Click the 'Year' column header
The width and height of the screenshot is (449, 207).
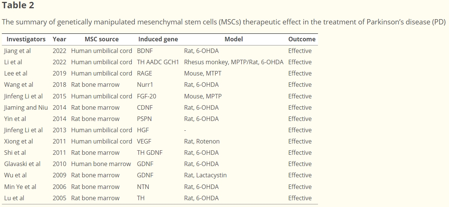pyautogui.click(x=59, y=39)
